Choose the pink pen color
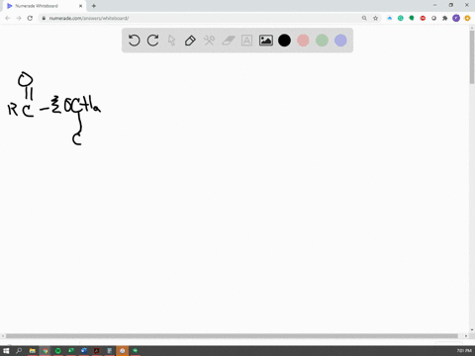Image resolution: width=475 pixels, height=356 pixels. (303, 41)
